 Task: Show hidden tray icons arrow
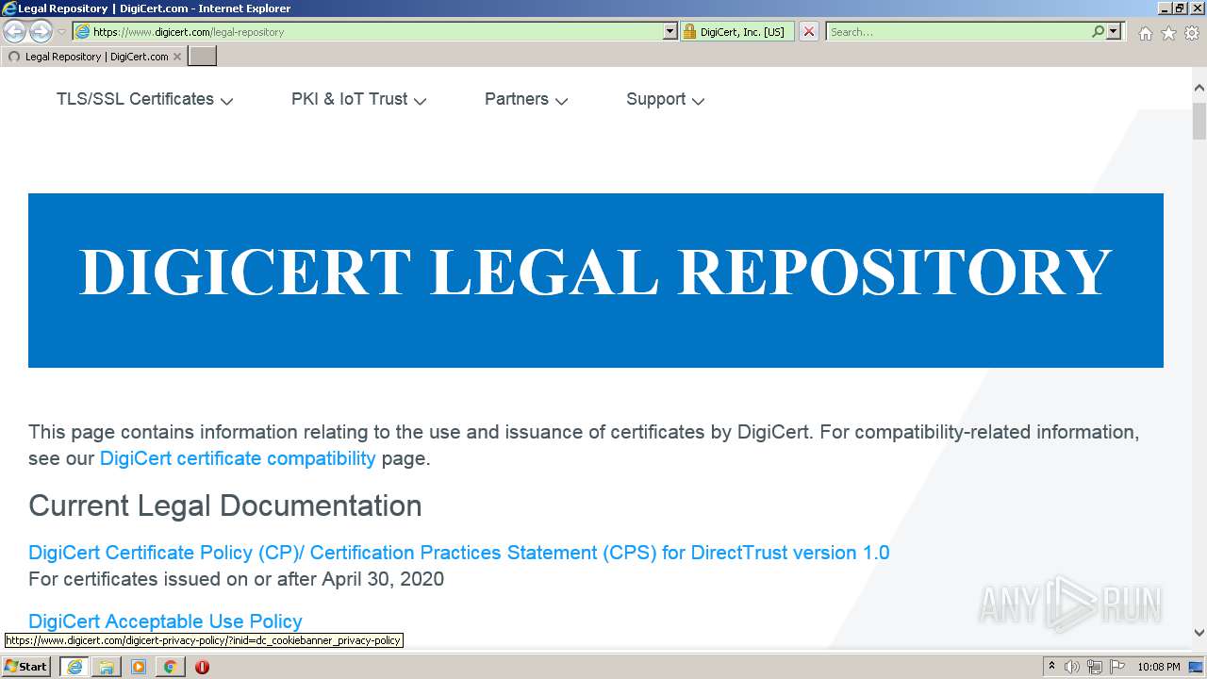coord(1051,667)
